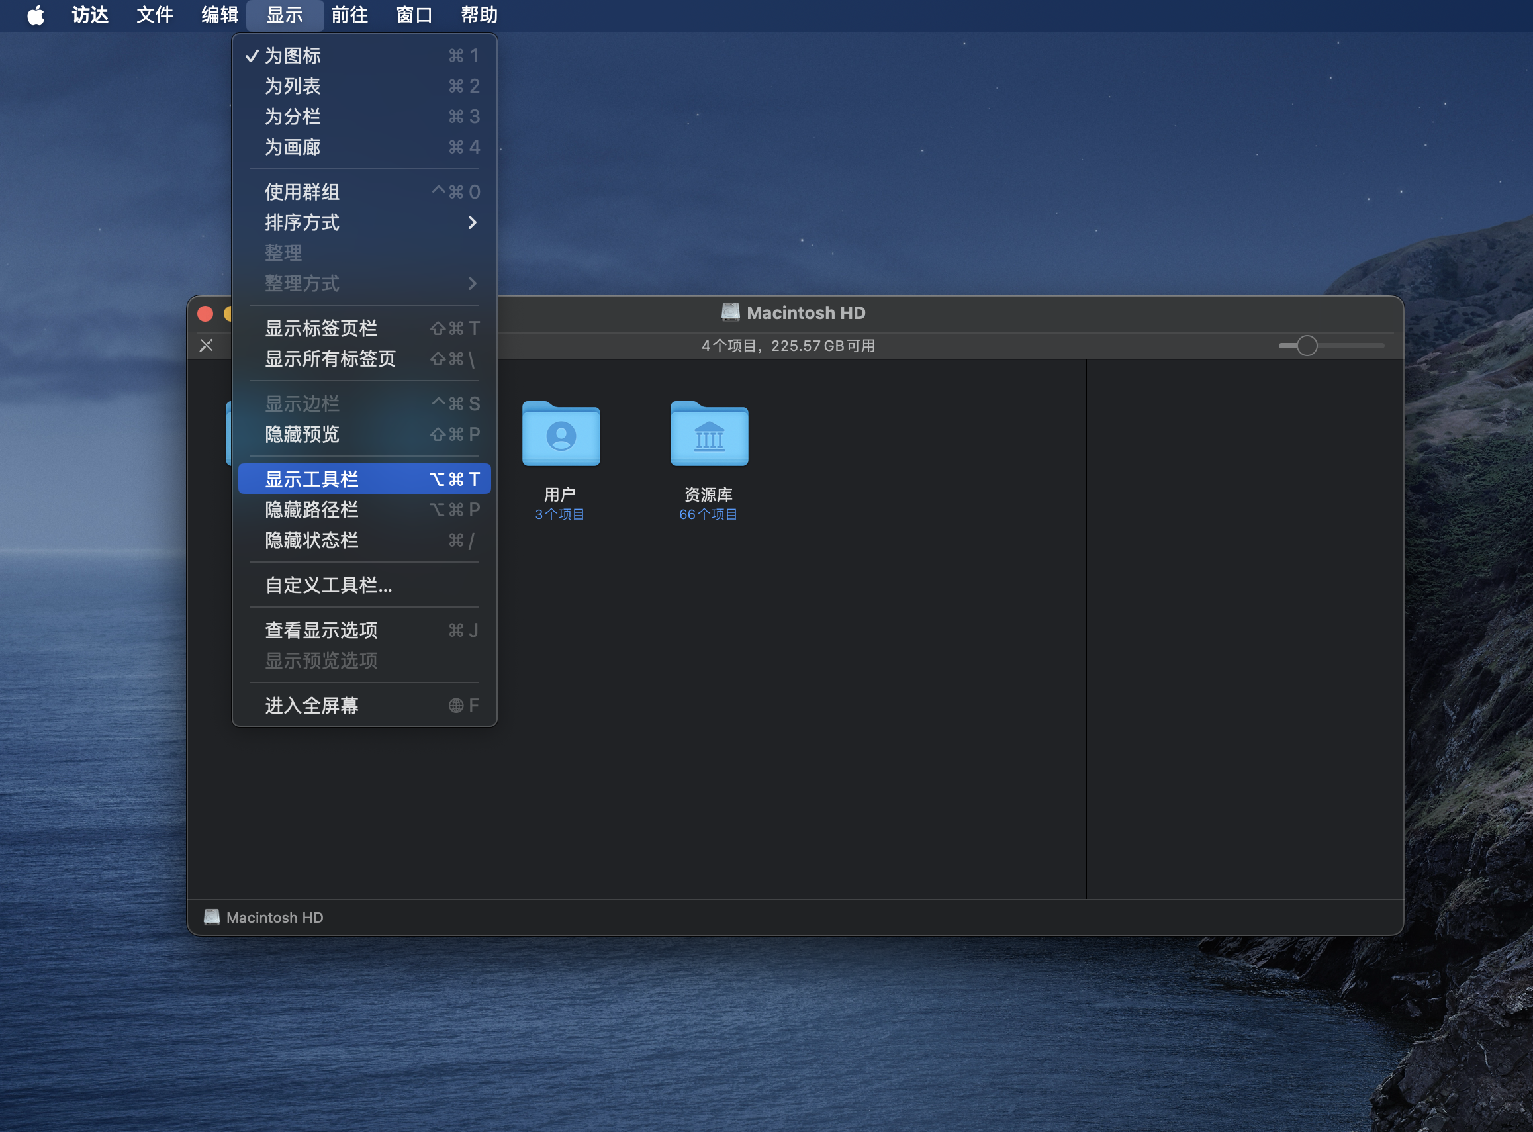Click Macintosh HD disk icon in path bar
Viewport: 1533px width, 1132px height.
(212, 917)
